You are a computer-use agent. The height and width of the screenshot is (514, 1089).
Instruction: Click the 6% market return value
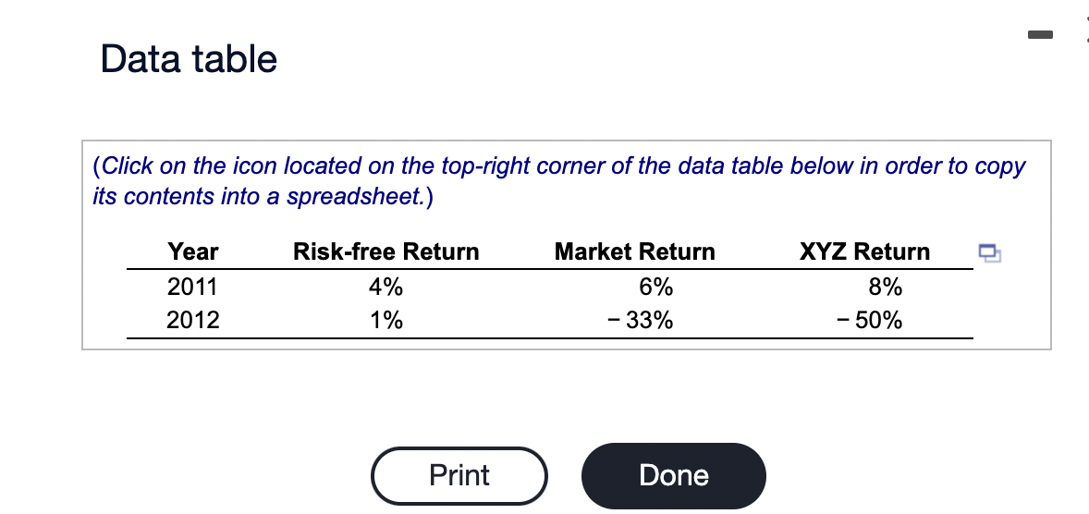tap(655, 287)
